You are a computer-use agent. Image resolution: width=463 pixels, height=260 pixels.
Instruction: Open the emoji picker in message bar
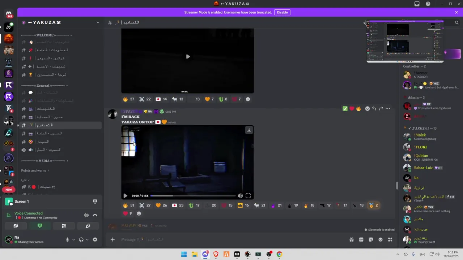click(x=381, y=239)
